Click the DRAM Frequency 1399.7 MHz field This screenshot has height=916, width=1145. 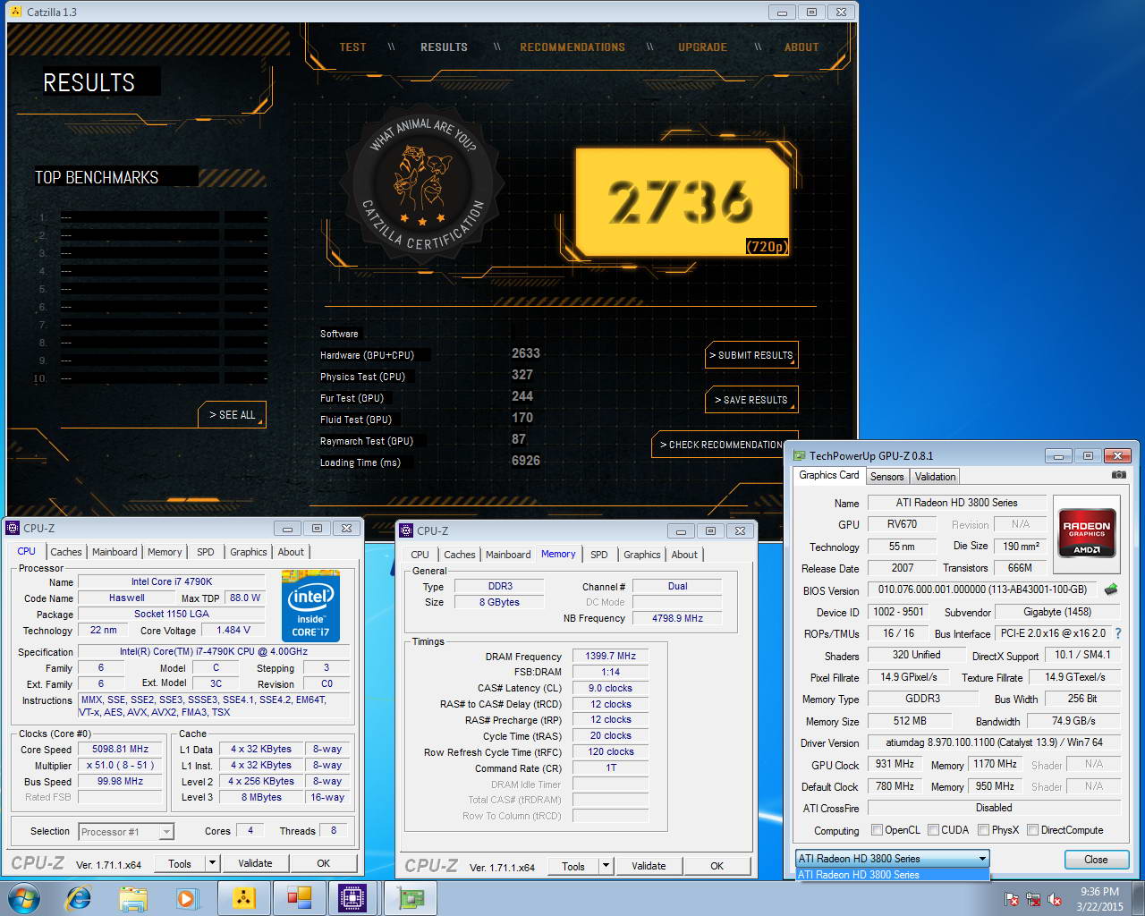pyautogui.click(x=610, y=656)
